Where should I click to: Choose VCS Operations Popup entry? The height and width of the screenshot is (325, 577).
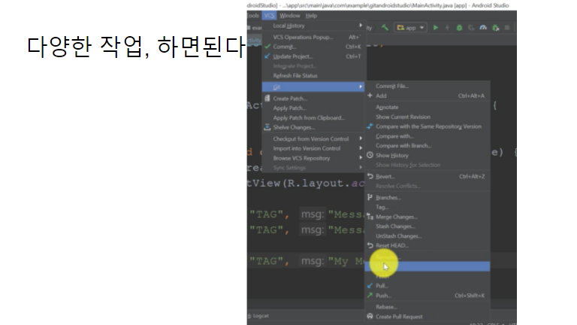click(x=313, y=37)
